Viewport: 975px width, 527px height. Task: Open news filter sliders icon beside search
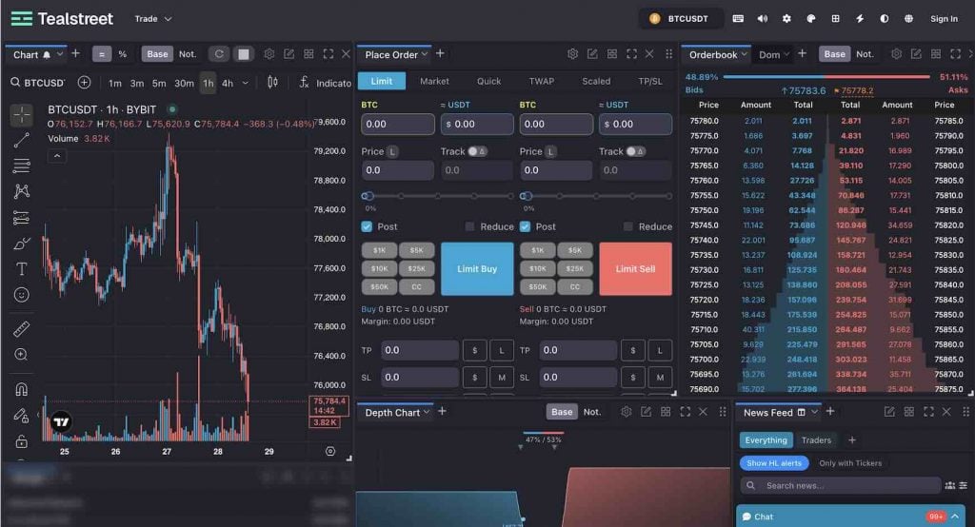point(963,485)
